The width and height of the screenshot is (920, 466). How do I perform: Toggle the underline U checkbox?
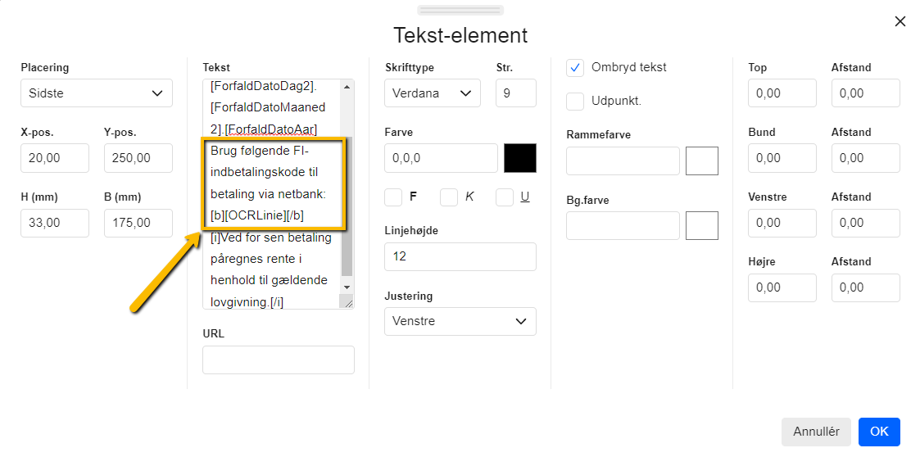tap(505, 197)
